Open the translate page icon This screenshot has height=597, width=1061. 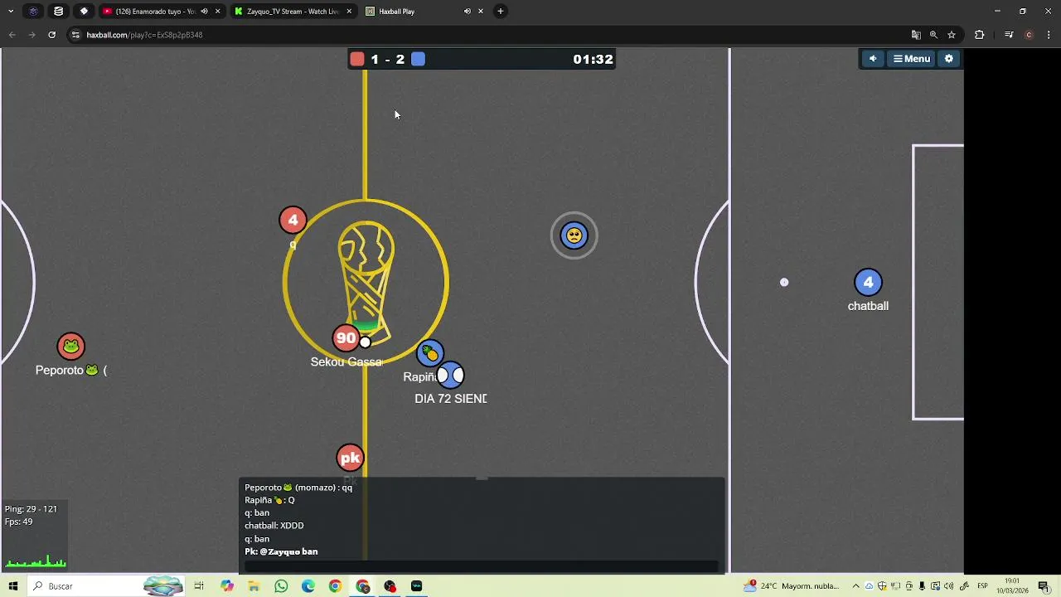pos(916,35)
